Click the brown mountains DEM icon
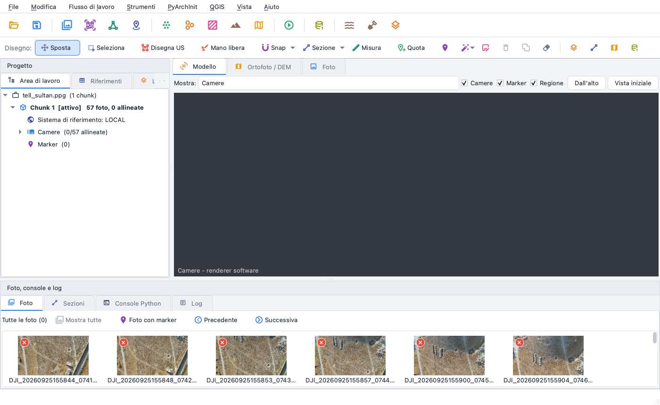 coord(236,25)
